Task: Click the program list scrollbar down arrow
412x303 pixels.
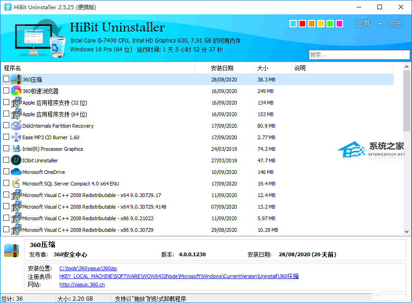Action: [406, 231]
